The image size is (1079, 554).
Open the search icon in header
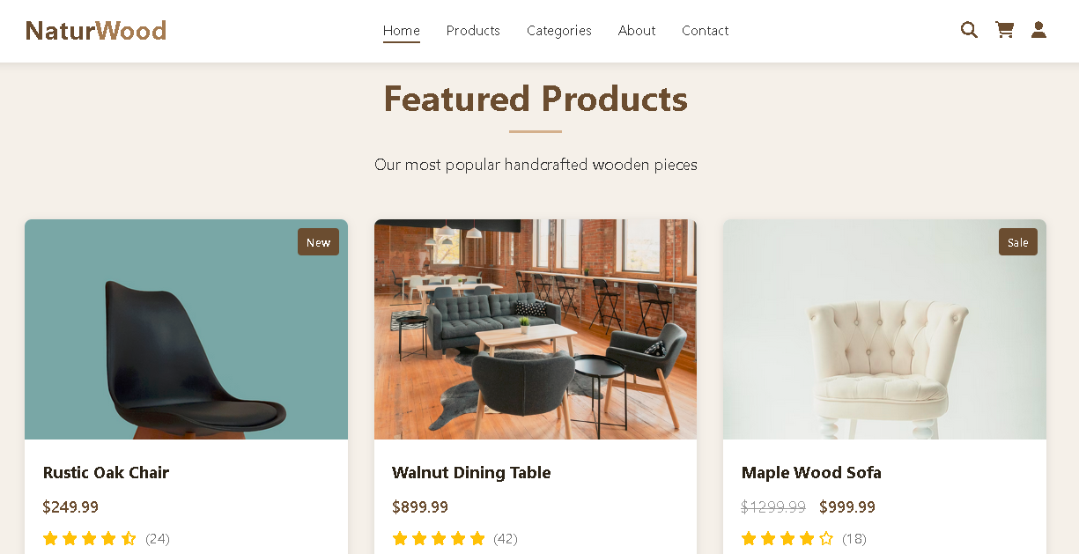click(969, 30)
